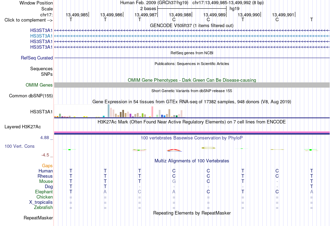Click 'Repeating Elements by RepeatMasker' title
This screenshot has height=226, width=330.
coord(192,213)
